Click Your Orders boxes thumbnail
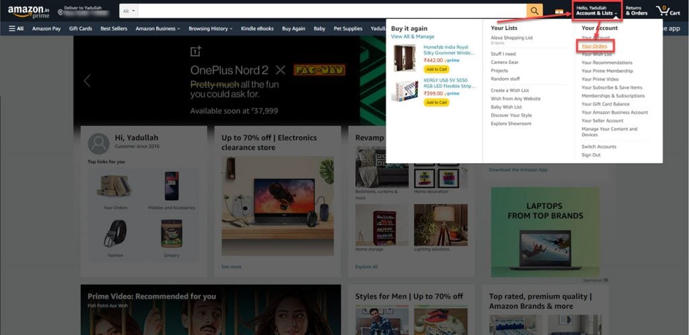 click(114, 186)
